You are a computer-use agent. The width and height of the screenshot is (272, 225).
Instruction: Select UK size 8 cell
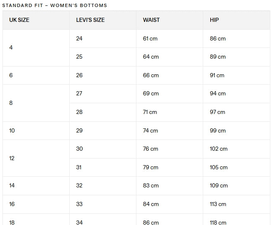(36, 103)
